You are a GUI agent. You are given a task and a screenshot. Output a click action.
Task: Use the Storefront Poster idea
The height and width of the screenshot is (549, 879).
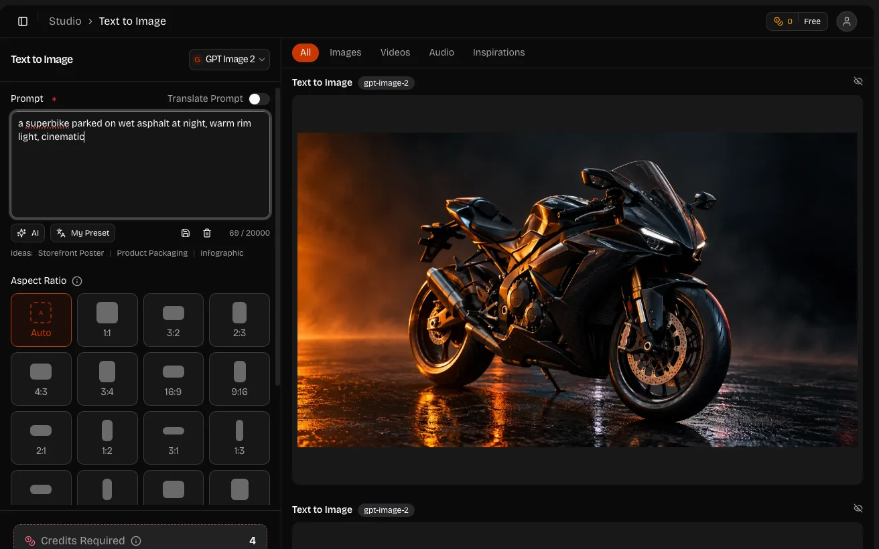pos(71,253)
